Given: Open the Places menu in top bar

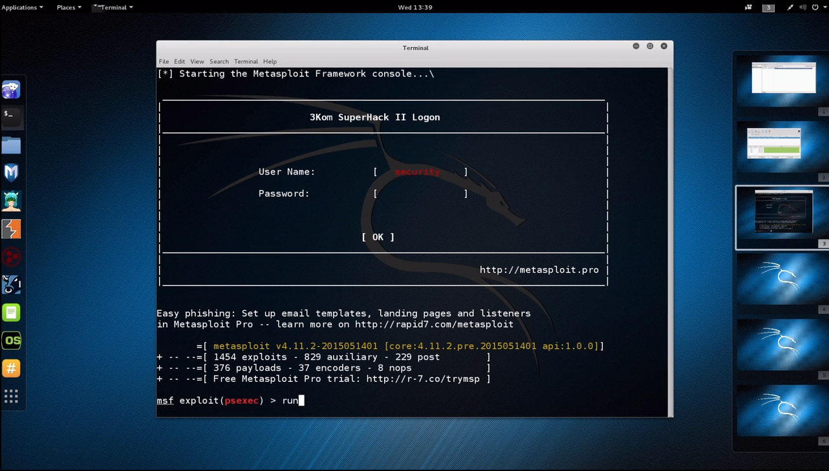Looking at the screenshot, I should click(x=69, y=7).
